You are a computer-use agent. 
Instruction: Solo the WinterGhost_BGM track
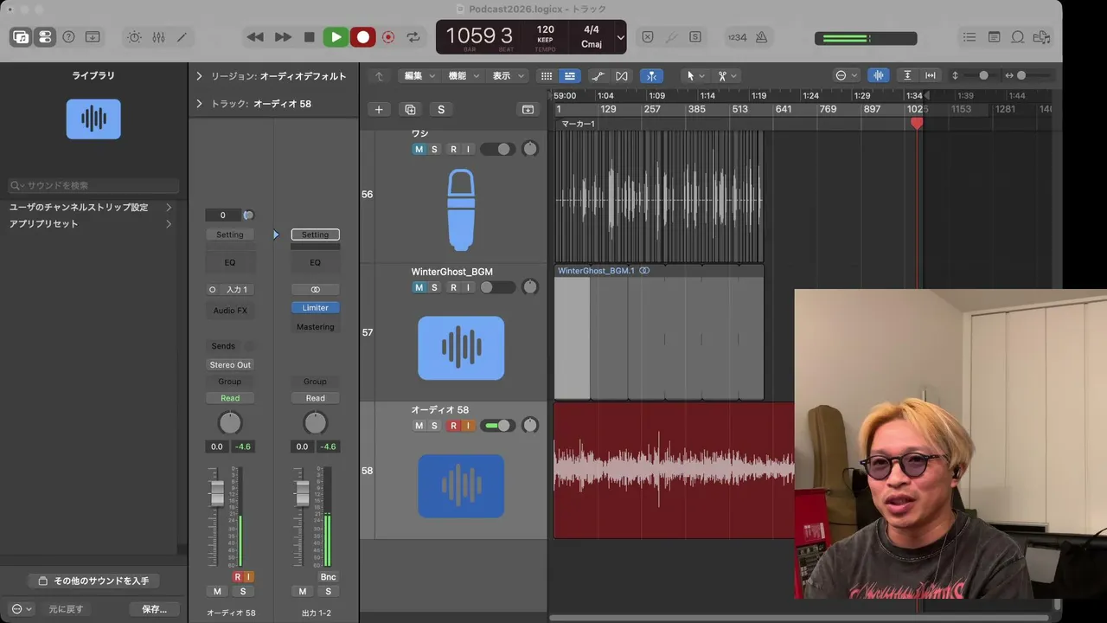click(x=434, y=288)
